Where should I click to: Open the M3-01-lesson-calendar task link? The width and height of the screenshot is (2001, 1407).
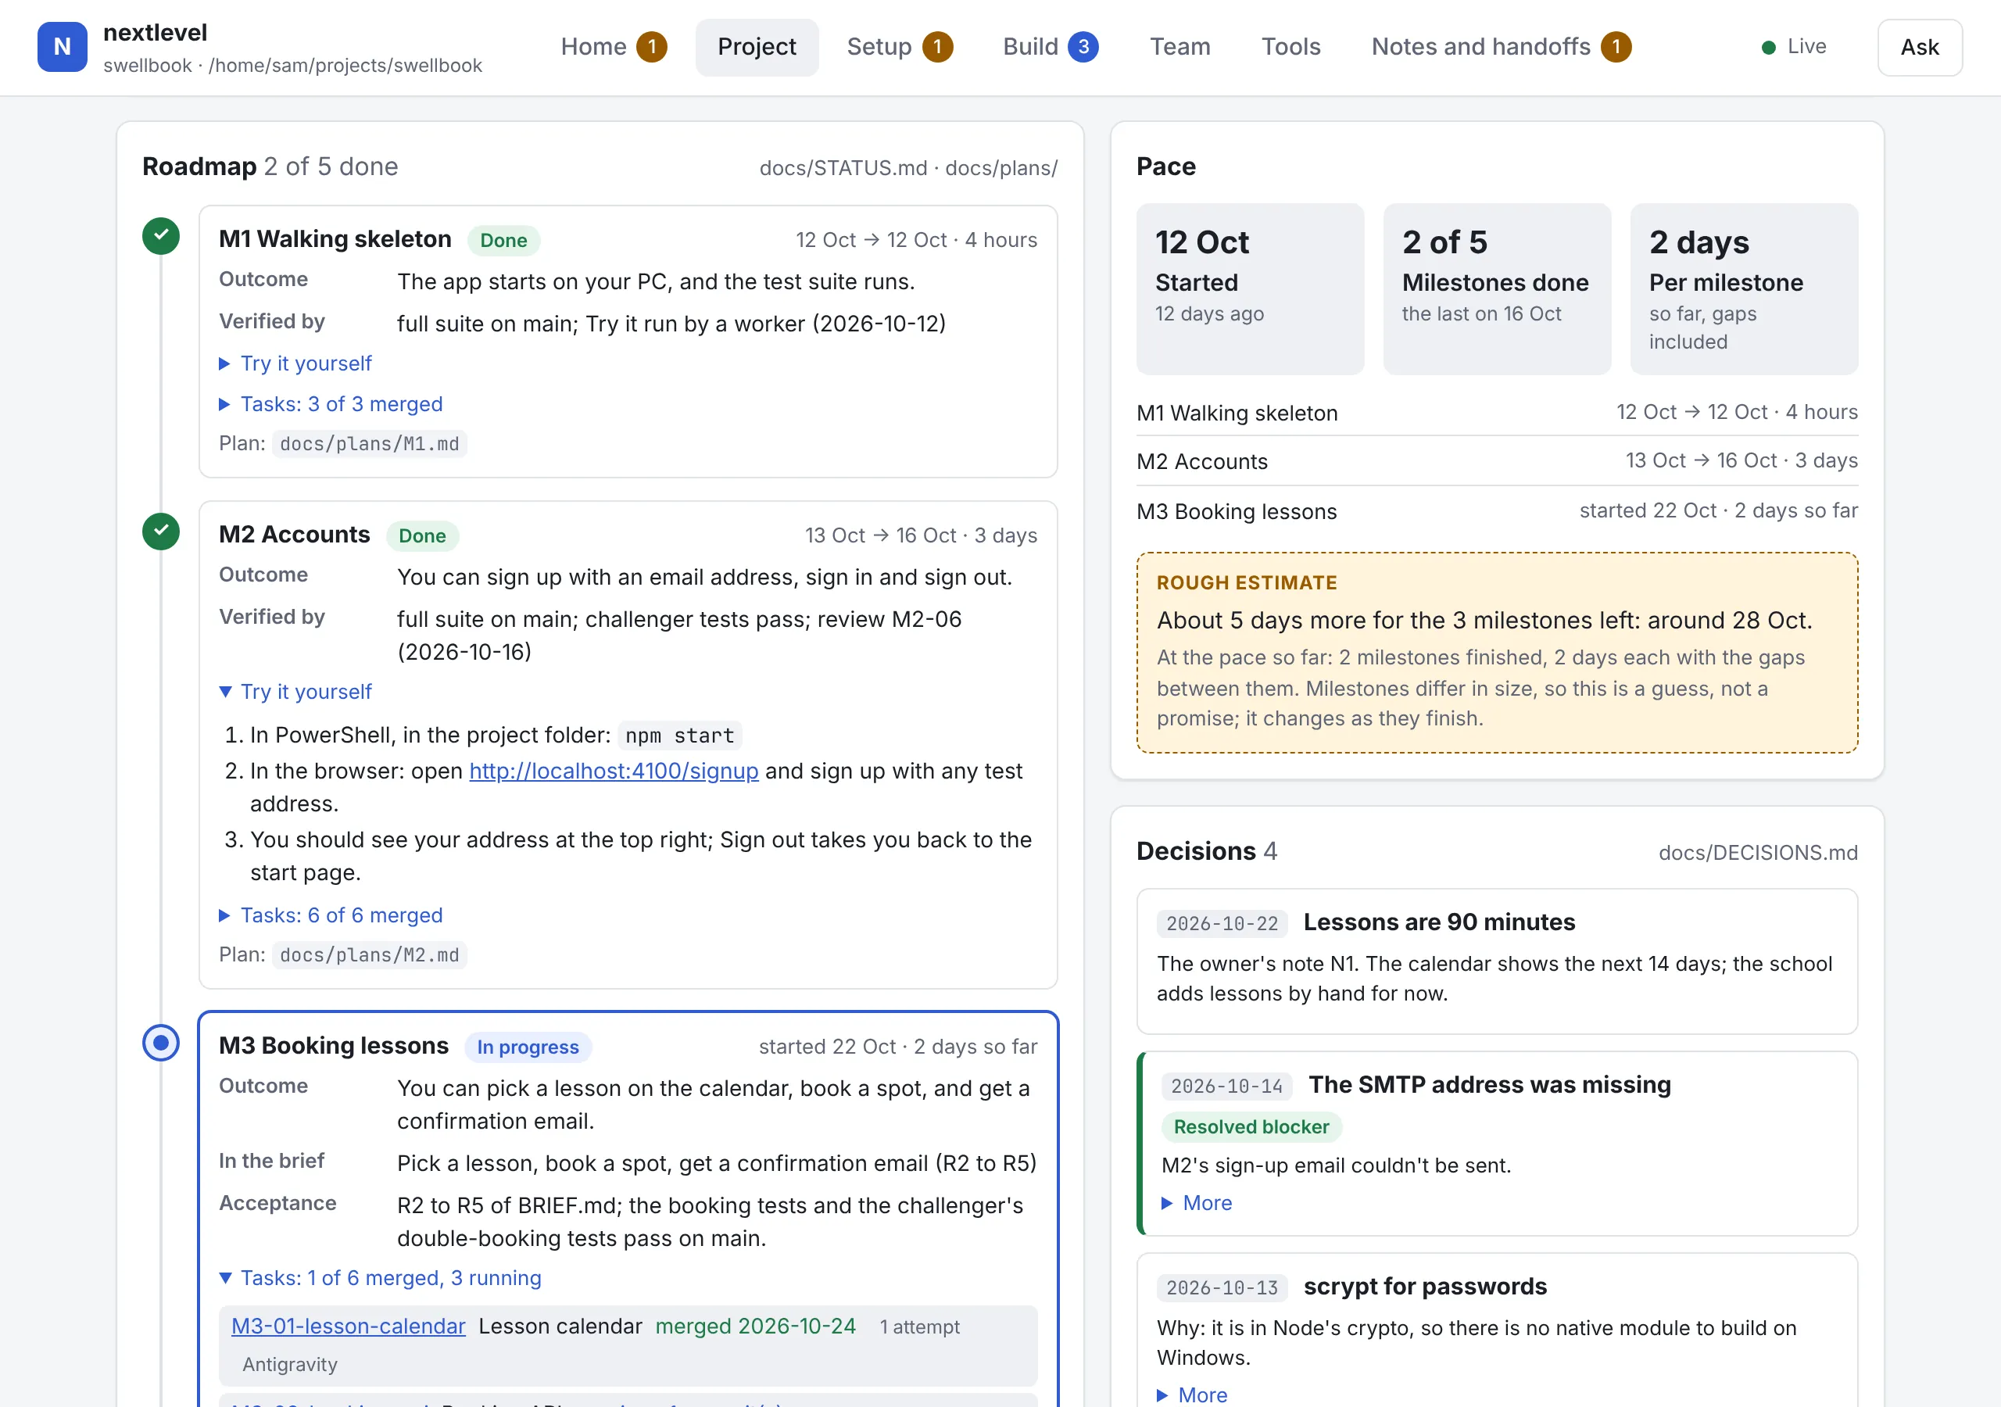[x=348, y=1326]
